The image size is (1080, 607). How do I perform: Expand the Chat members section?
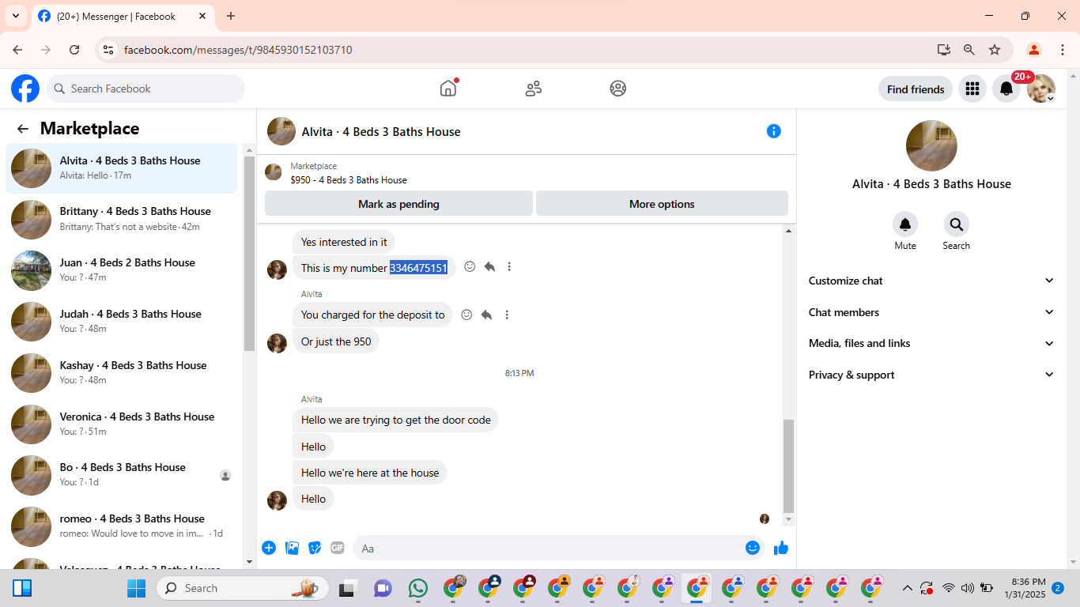coord(931,312)
